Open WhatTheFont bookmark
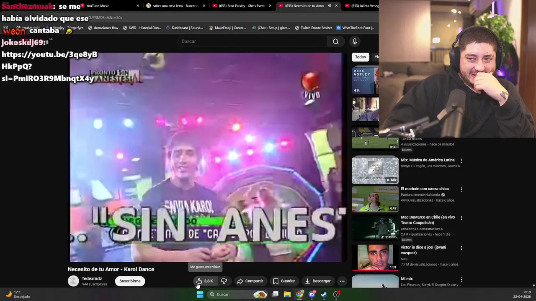Image resolution: width=536 pixels, height=301 pixels. 355,28
